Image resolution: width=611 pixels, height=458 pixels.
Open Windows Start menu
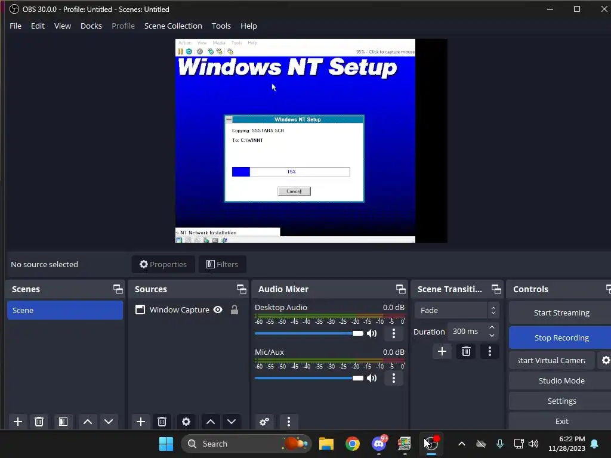[x=166, y=444]
